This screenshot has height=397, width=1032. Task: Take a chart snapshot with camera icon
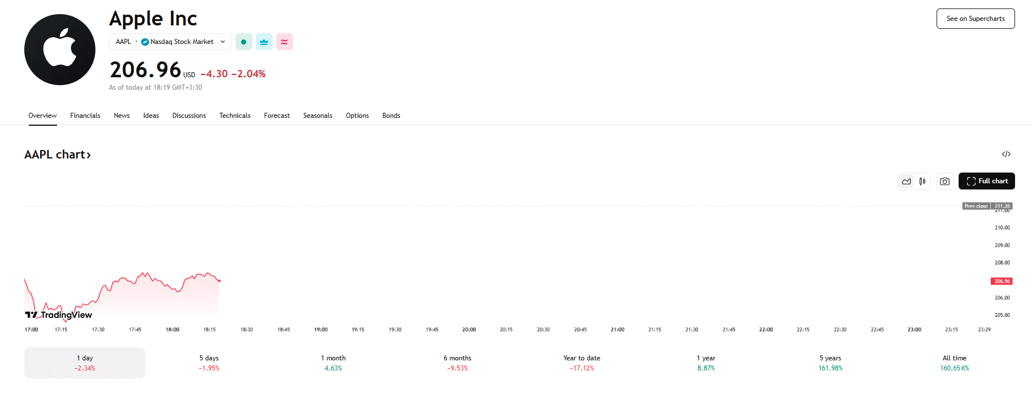pyautogui.click(x=944, y=181)
